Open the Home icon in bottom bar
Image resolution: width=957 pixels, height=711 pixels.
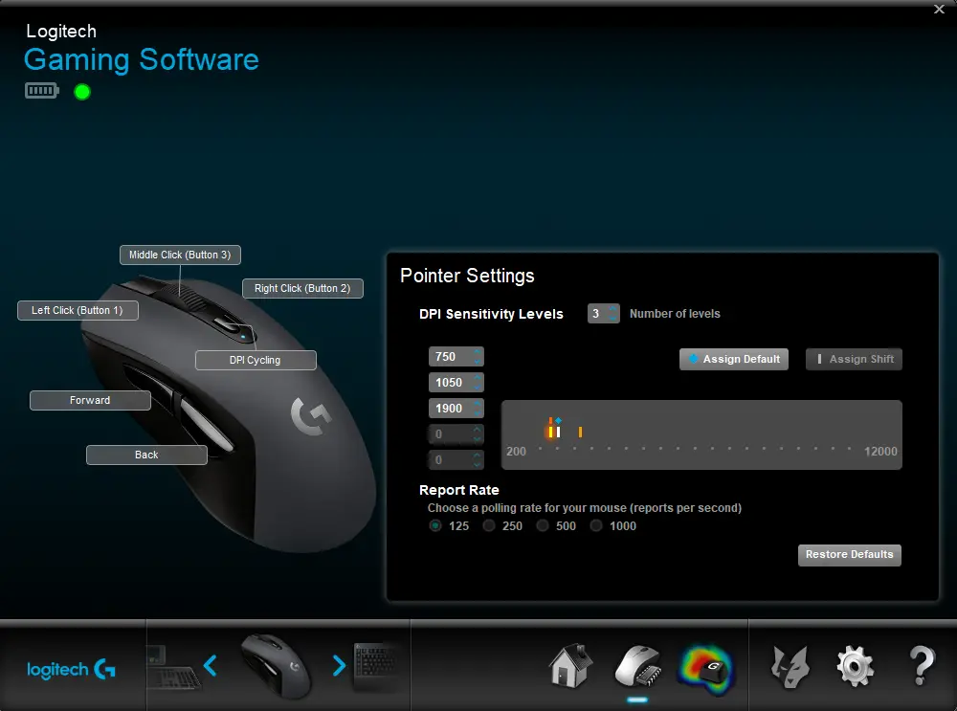click(570, 666)
